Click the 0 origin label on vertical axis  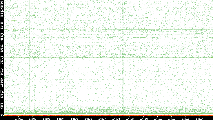[2, 115]
